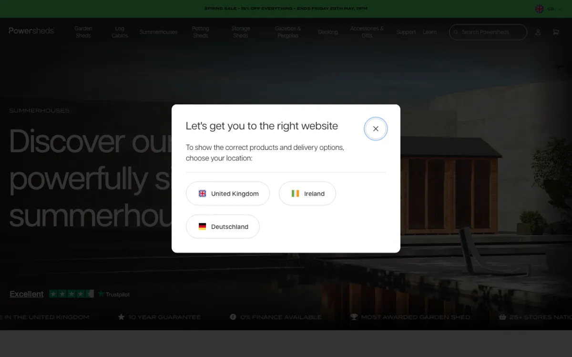Choose Deutschland as your location

pos(223,227)
